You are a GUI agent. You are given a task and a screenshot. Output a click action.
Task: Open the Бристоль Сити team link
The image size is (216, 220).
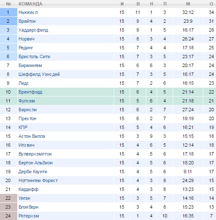coord(35,56)
